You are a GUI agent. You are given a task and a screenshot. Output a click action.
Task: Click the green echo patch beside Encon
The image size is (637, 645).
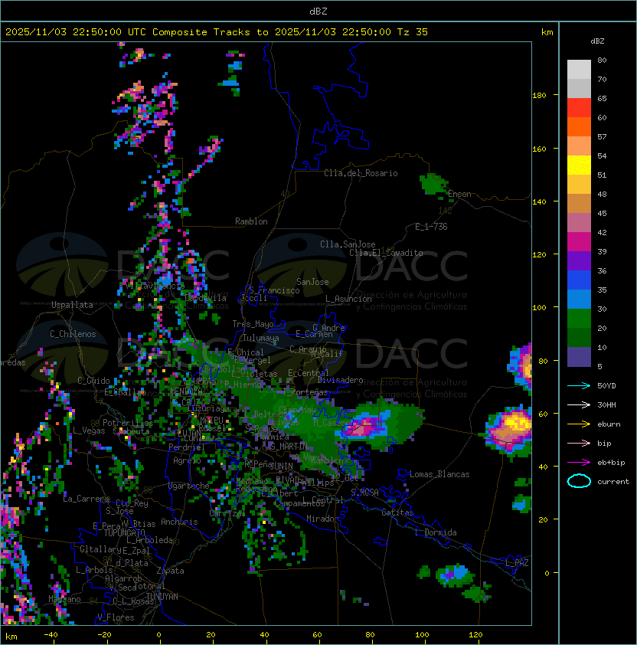[433, 184]
